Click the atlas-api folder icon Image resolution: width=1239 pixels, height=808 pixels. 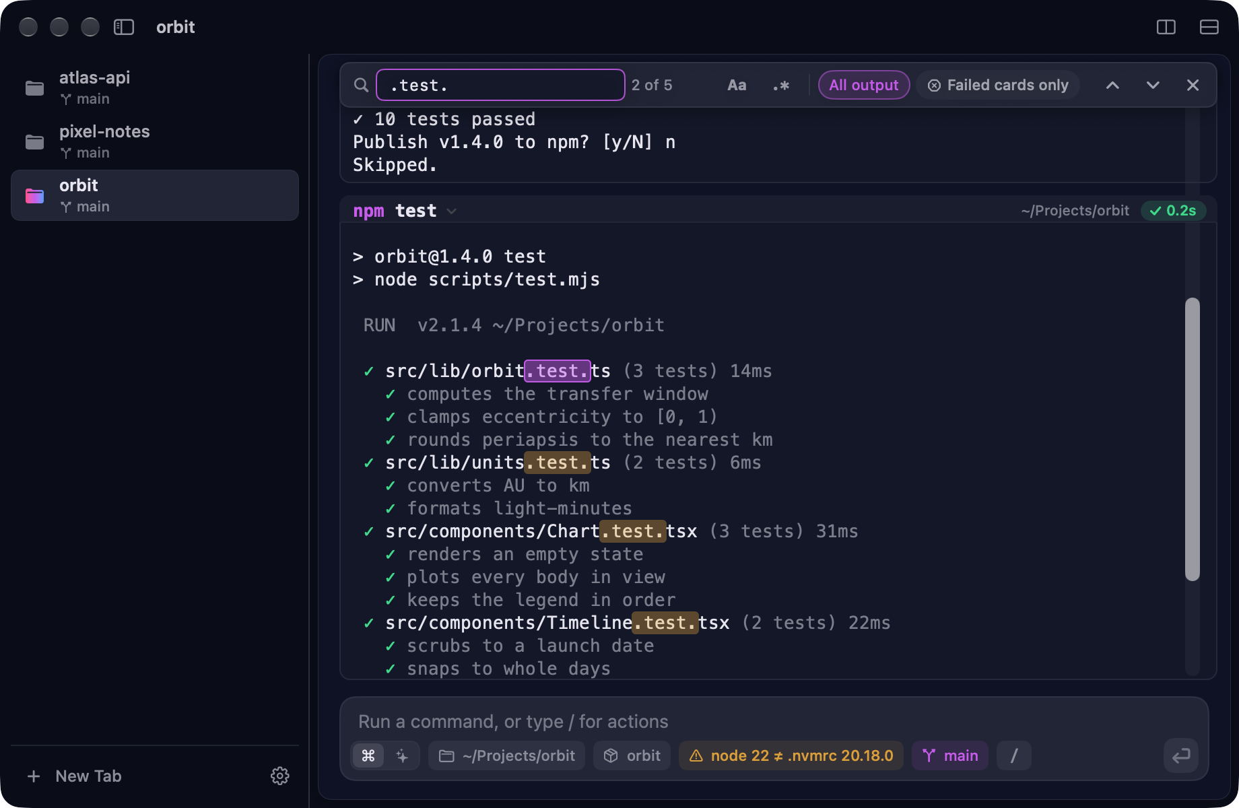pyautogui.click(x=34, y=88)
